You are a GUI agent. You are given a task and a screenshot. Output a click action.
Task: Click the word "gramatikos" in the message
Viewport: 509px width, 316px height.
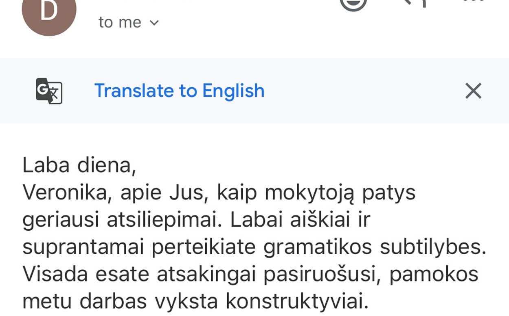pyautogui.click(x=318, y=247)
